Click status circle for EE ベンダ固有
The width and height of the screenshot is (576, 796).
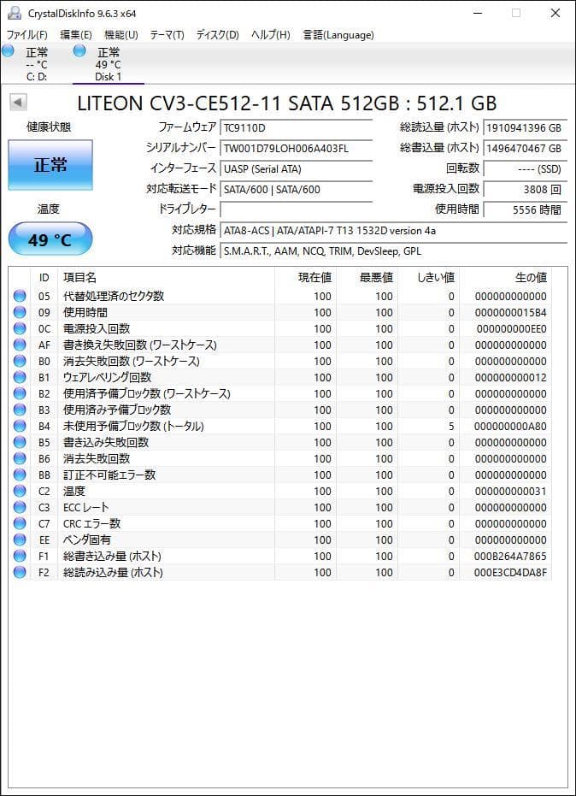[x=20, y=540]
